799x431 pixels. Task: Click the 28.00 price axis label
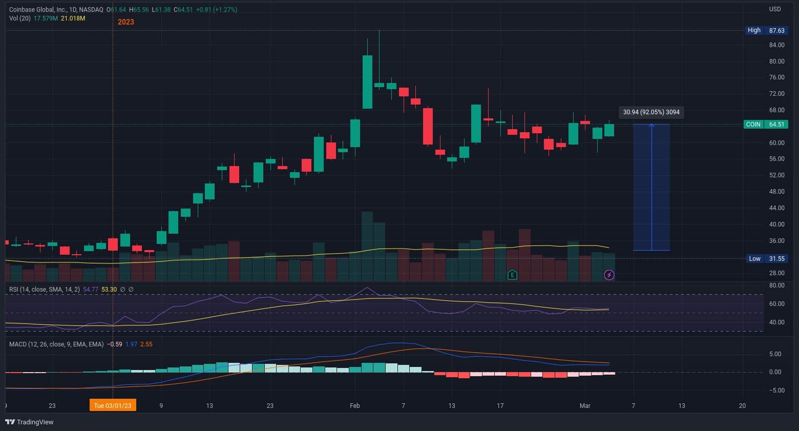tap(776, 273)
